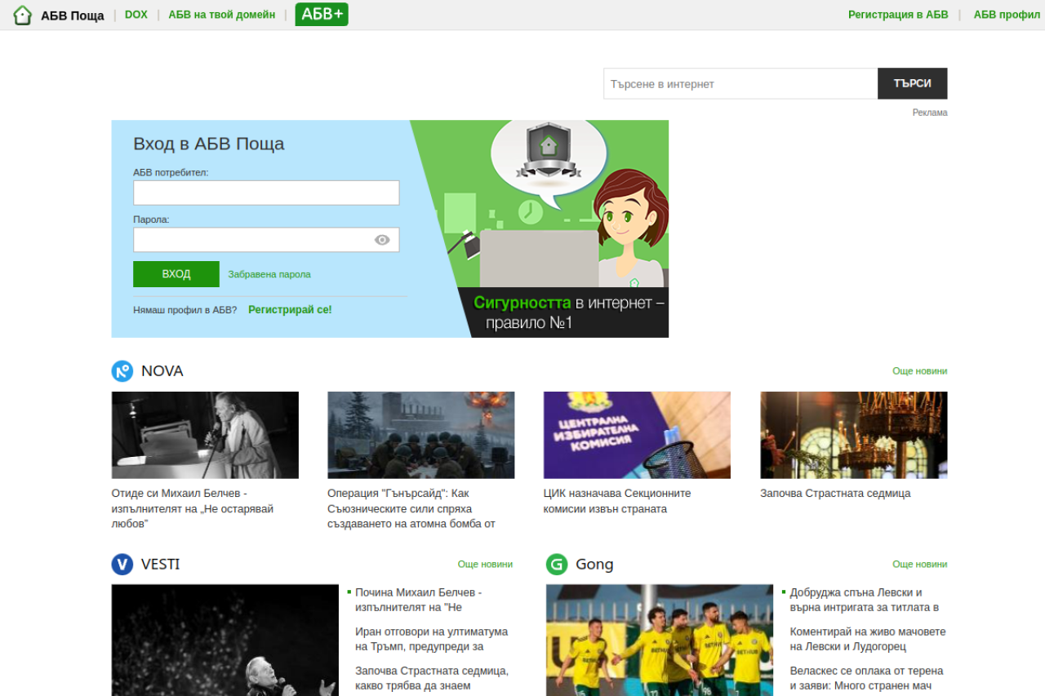1045x696 pixels.
Task: Follow the Регистрирай се! link
Action: (x=290, y=310)
